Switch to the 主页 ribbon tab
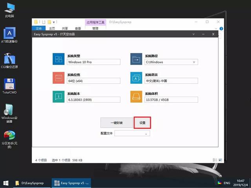The width and height of the screenshot is (251, 188). 52,29
